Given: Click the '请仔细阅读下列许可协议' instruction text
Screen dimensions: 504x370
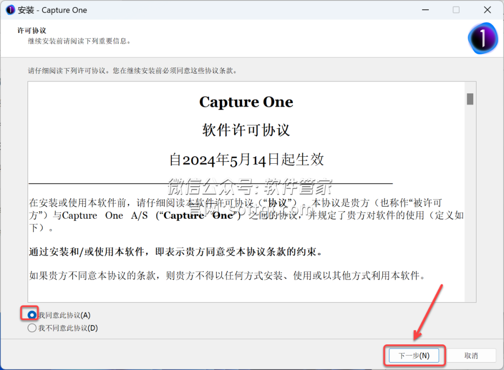Looking at the screenshot, I should [133, 71].
